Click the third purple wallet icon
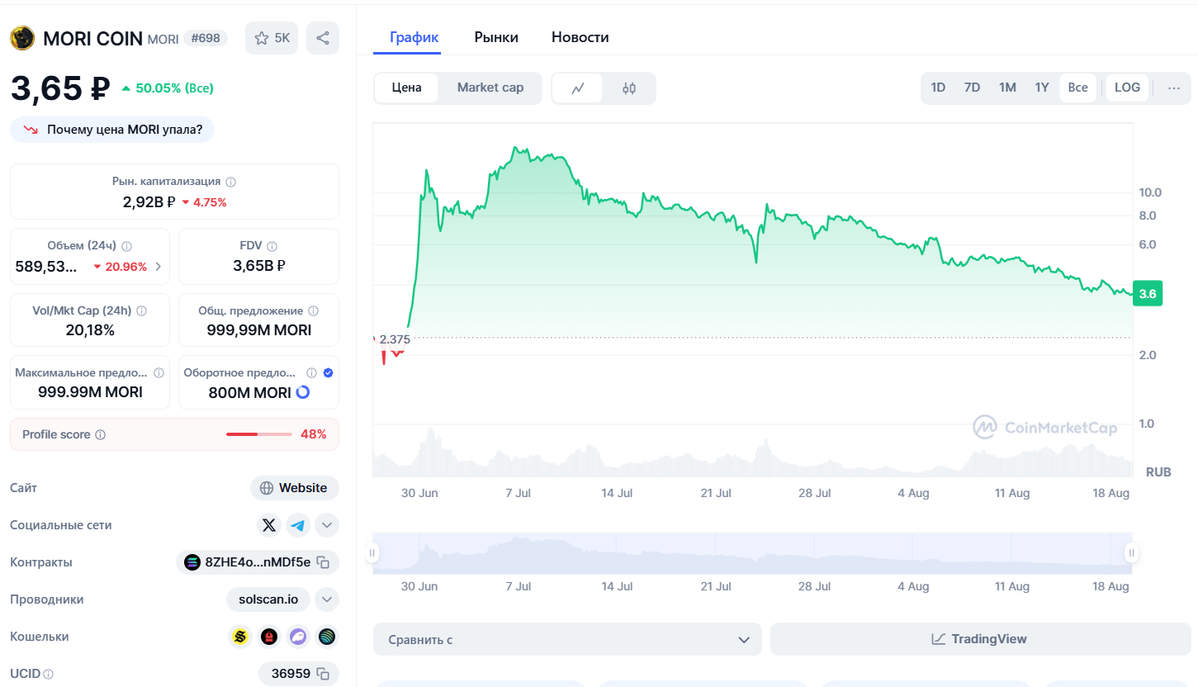Viewport: 1198px width, 687px height. click(298, 637)
